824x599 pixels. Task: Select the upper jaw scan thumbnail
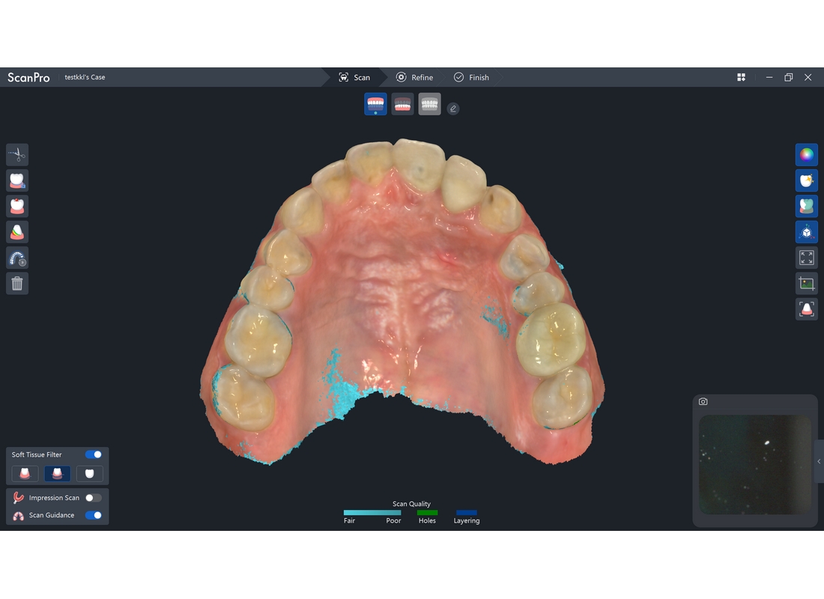(375, 104)
